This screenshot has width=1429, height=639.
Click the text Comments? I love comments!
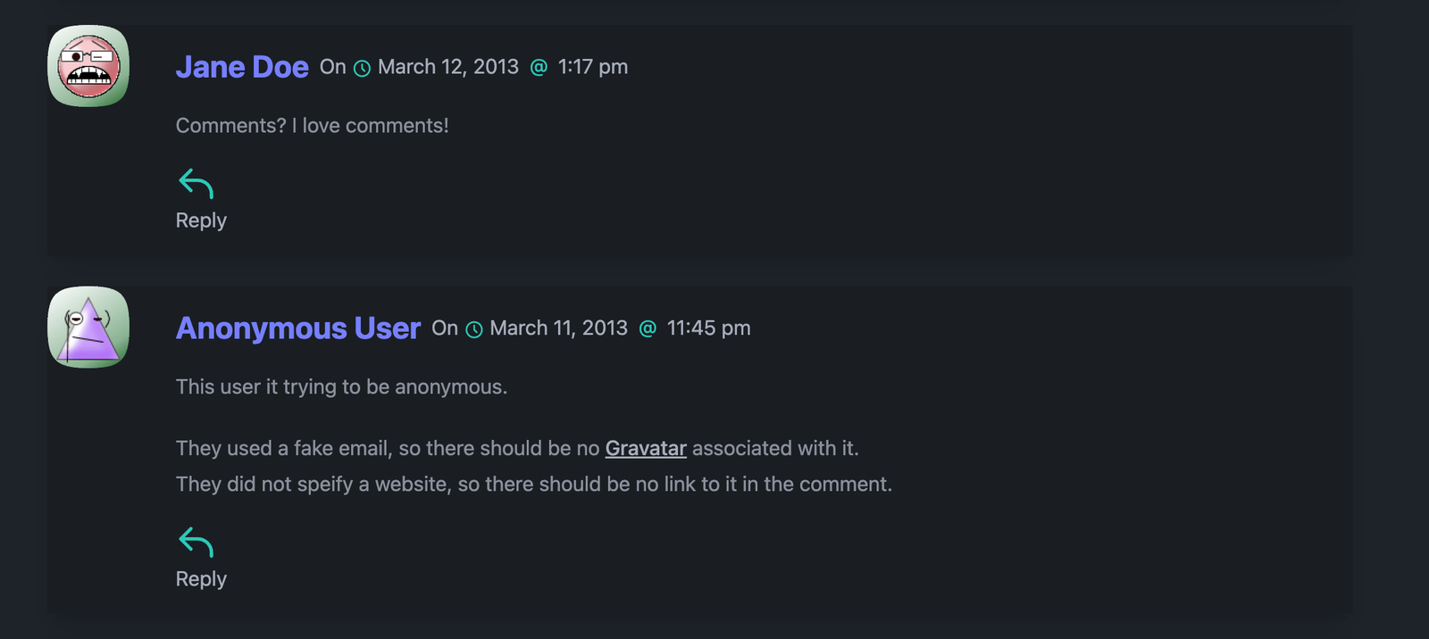coord(313,125)
